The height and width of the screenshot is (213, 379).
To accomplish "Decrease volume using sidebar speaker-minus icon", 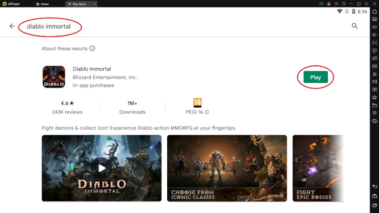I will coord(374,35).
